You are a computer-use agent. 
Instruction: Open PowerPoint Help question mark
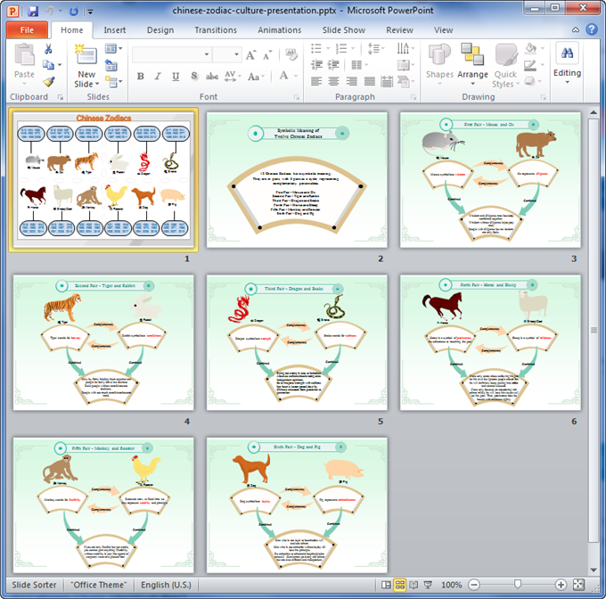coord(592,29)
